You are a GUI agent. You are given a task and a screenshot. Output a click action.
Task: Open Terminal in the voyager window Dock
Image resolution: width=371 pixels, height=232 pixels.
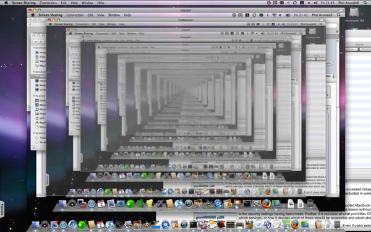(247, 204)
